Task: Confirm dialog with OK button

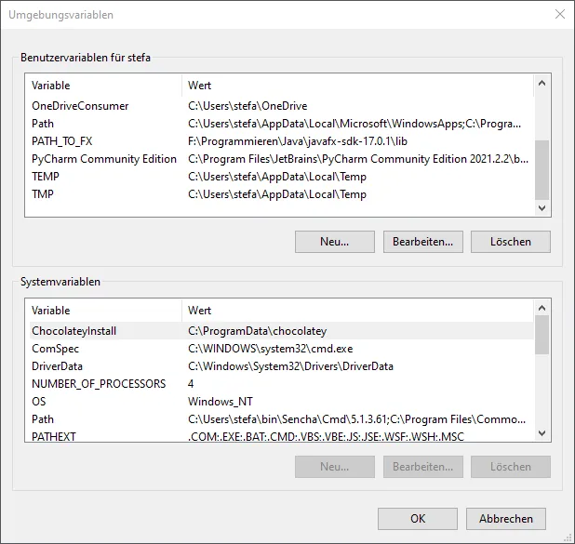Action: [418, 519]
